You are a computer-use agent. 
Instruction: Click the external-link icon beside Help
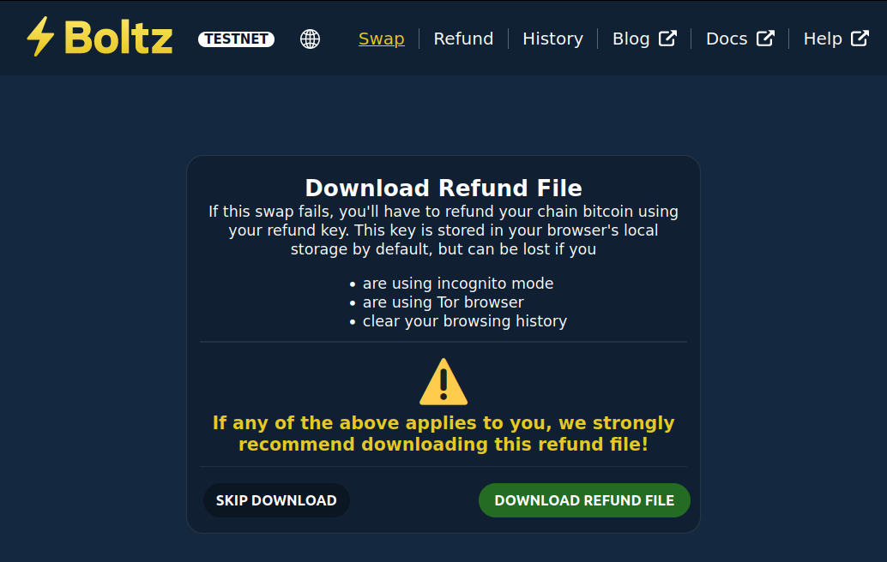pyautogui.click(x=860, y=39)
